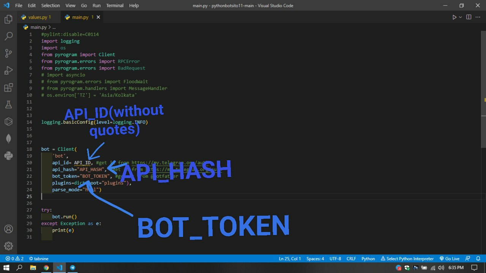Open the Search view in activity bar
486x273 pixels.
pyautogui.click(x=8, y=36)
